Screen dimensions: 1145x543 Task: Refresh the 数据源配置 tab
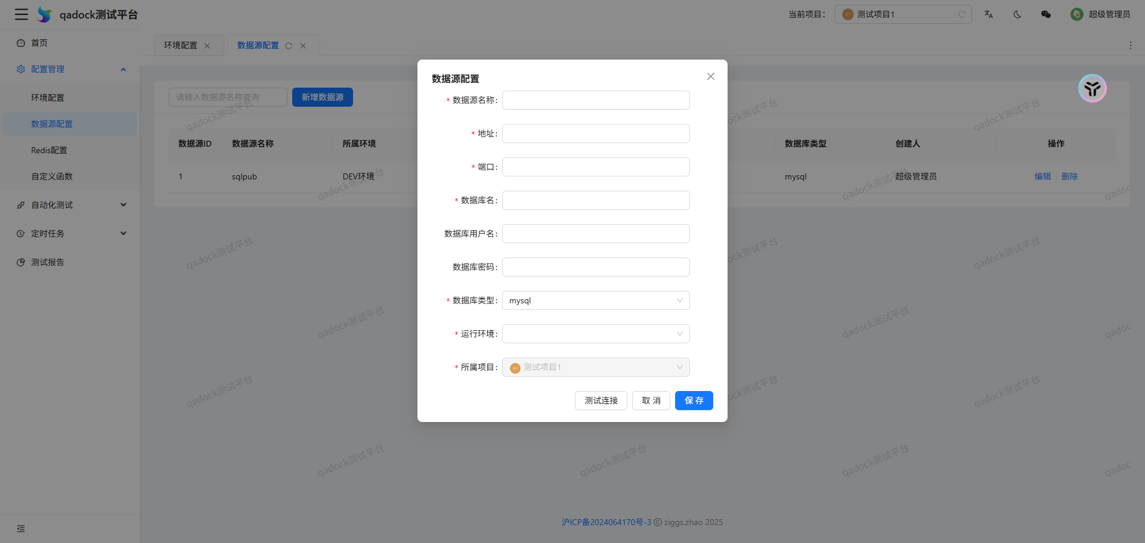point(289,46)
